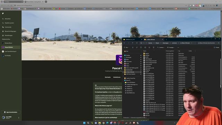Sort by the Name column header

[x=145, y=51]
